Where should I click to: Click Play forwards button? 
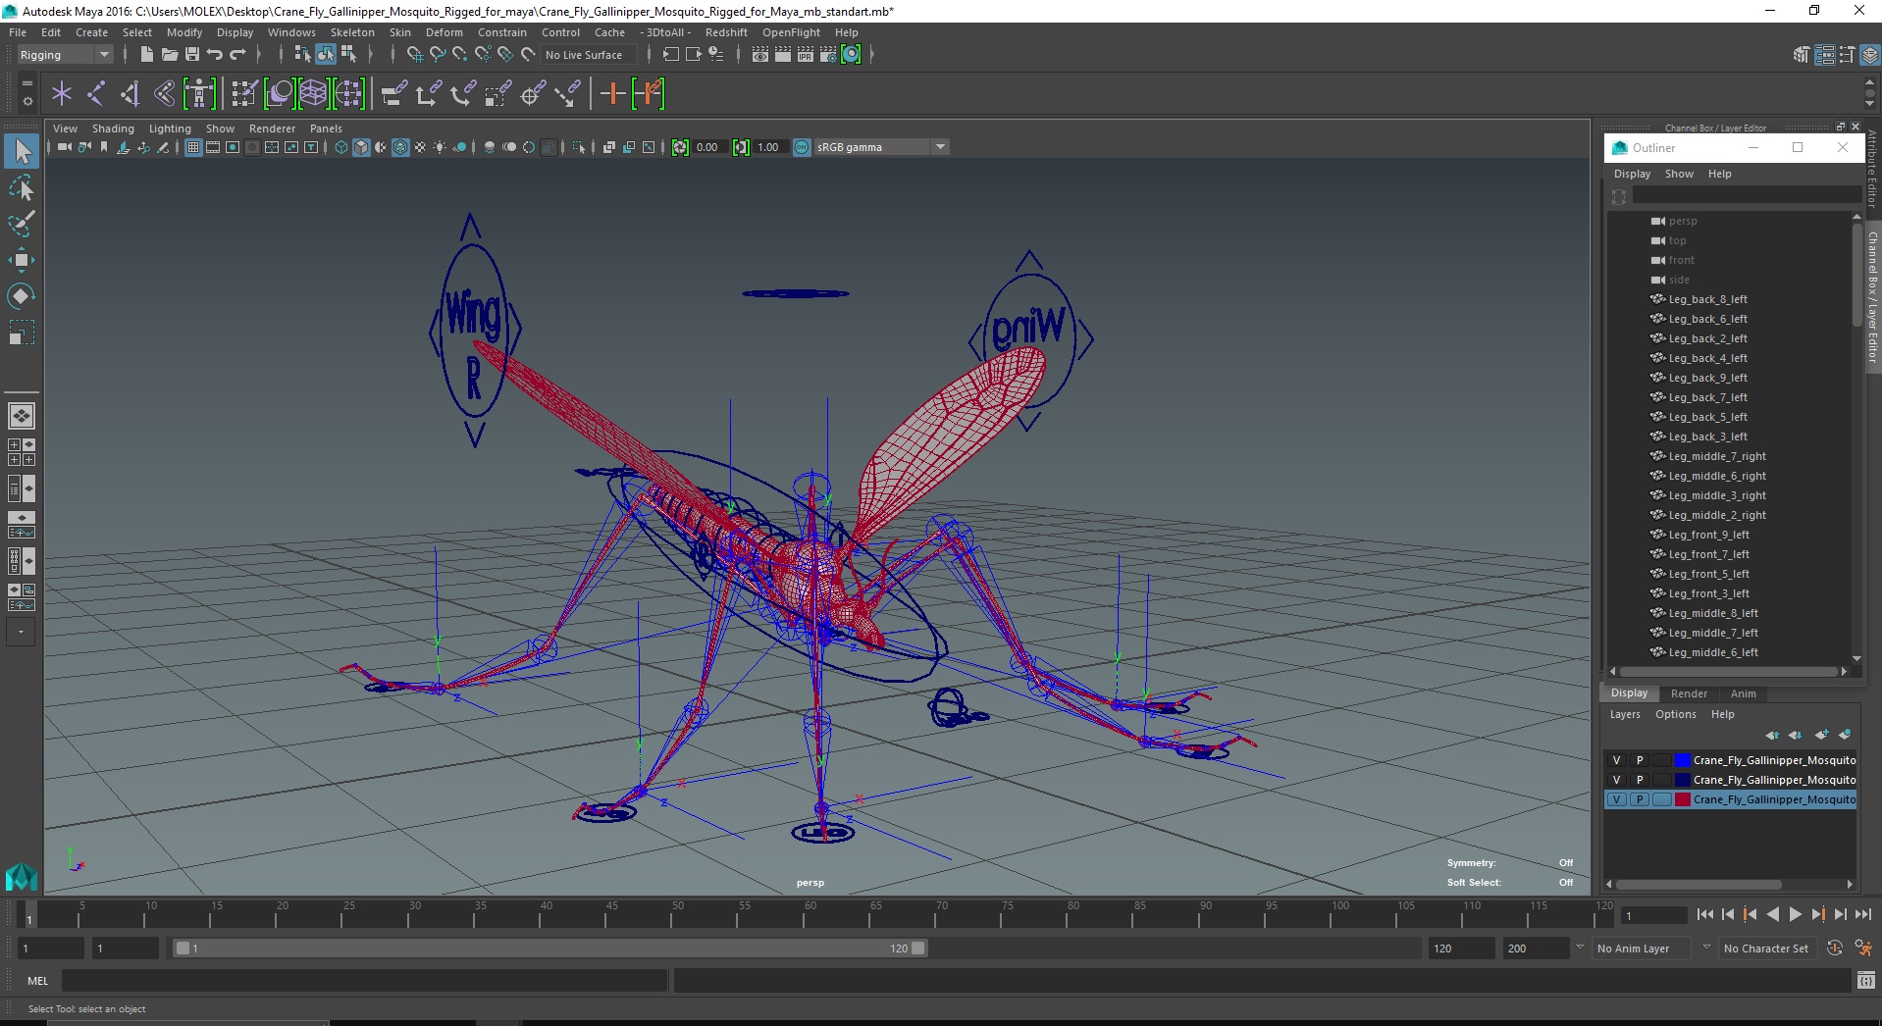pyautogui.click(x=1796, y=914)
